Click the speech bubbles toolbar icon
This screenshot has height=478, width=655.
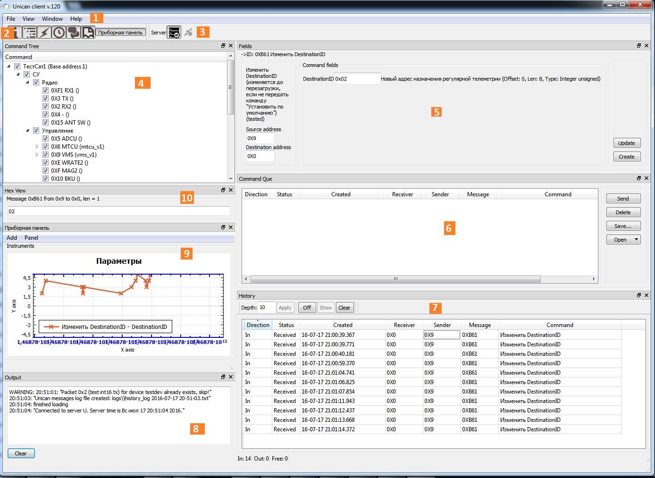point(74,32)
